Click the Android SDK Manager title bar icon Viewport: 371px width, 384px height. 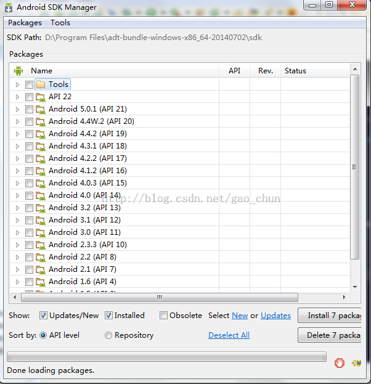tap(9, 7)
